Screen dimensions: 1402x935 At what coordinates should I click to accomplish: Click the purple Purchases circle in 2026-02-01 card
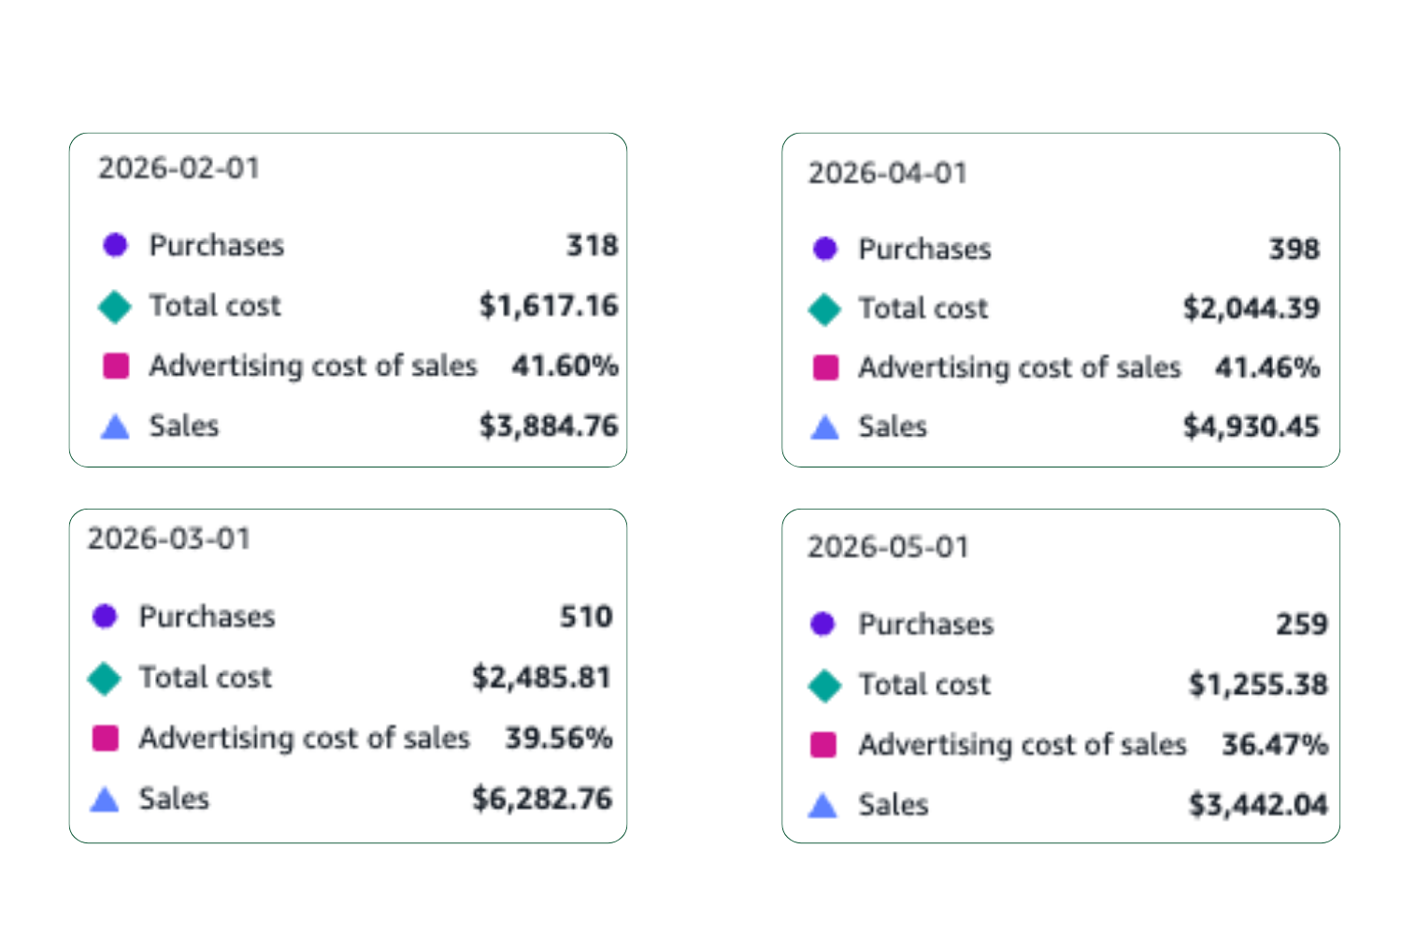click(115, 245)
